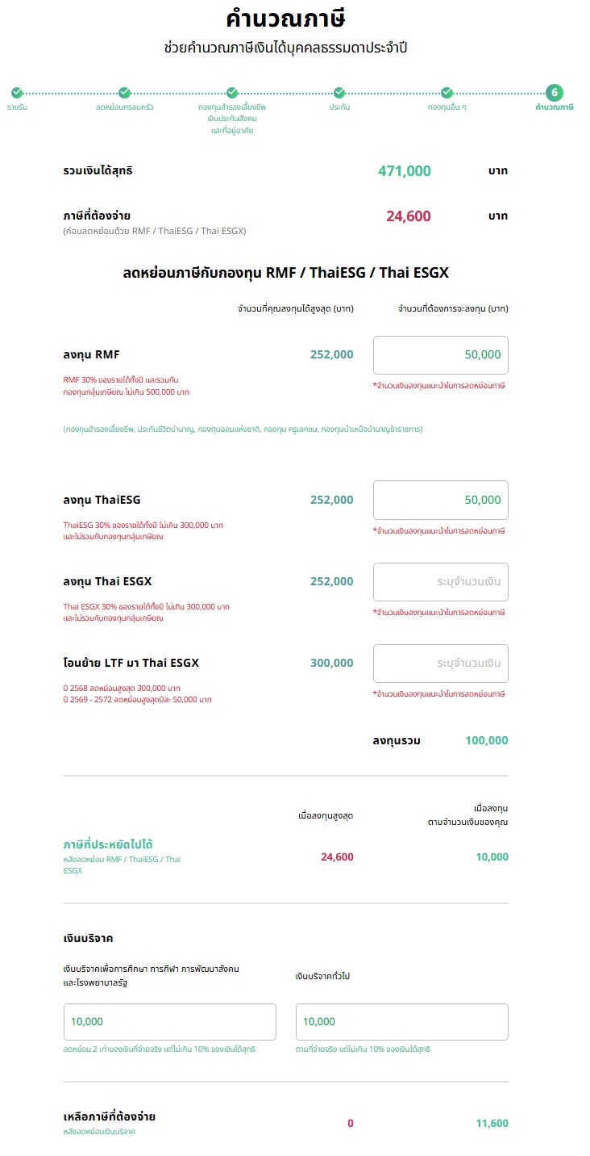Viewport: 590px width, 1156px height.
Task: Click the RMF investment amount field
Action: coord(440,355)
